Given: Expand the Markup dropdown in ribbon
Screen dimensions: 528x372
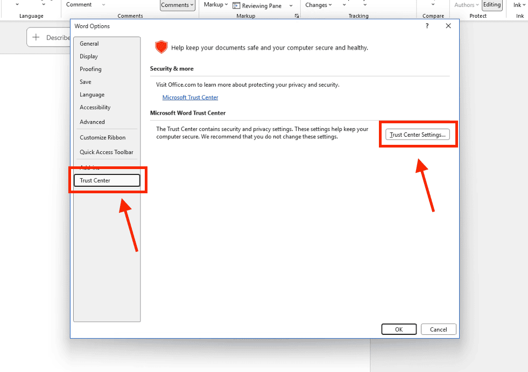Looking at the screenshot, I should click(216, 5).
